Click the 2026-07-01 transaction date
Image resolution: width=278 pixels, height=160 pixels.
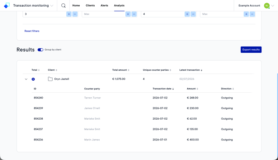point(160,140)
